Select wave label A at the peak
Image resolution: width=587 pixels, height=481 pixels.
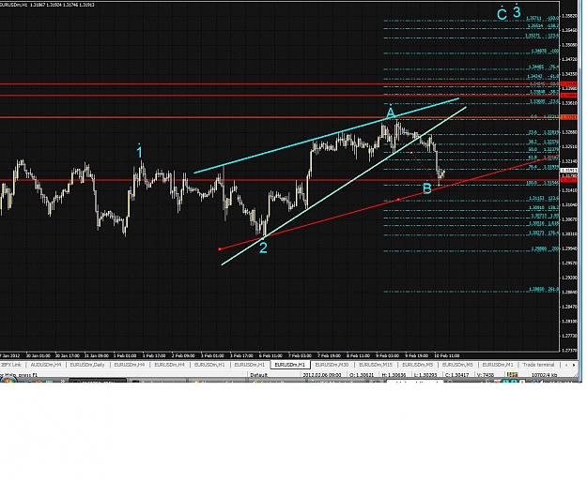pos(391,113)
